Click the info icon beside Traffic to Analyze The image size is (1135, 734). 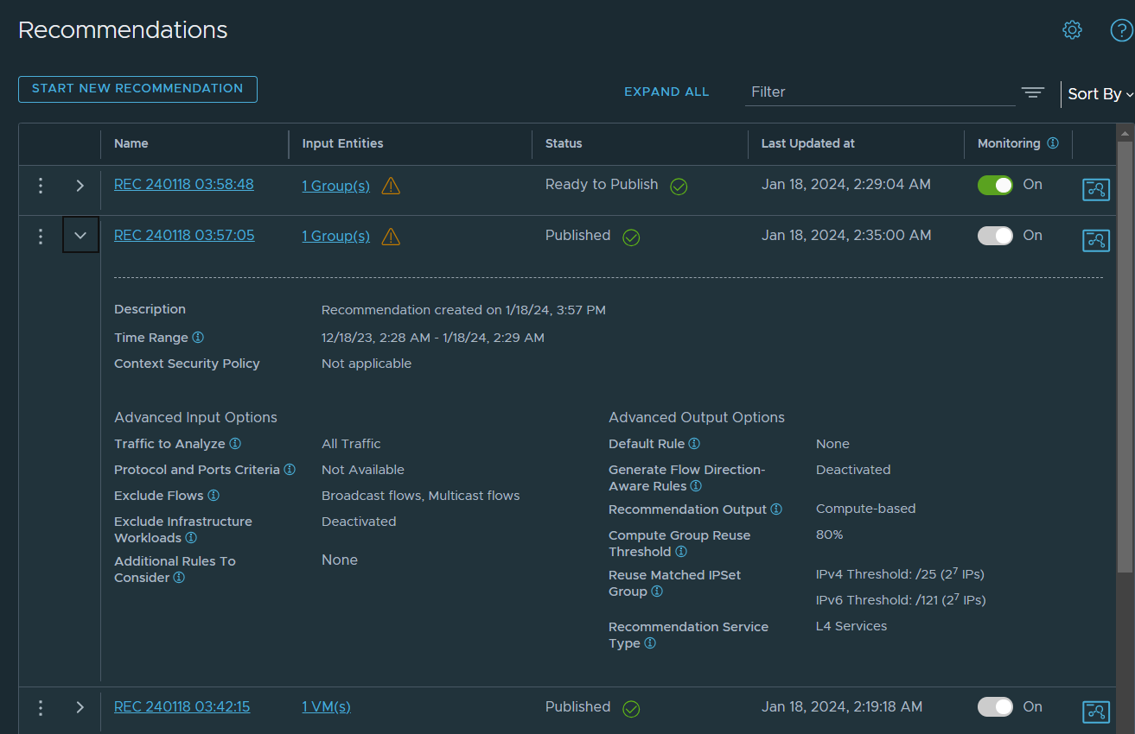[x=235, y=444]
